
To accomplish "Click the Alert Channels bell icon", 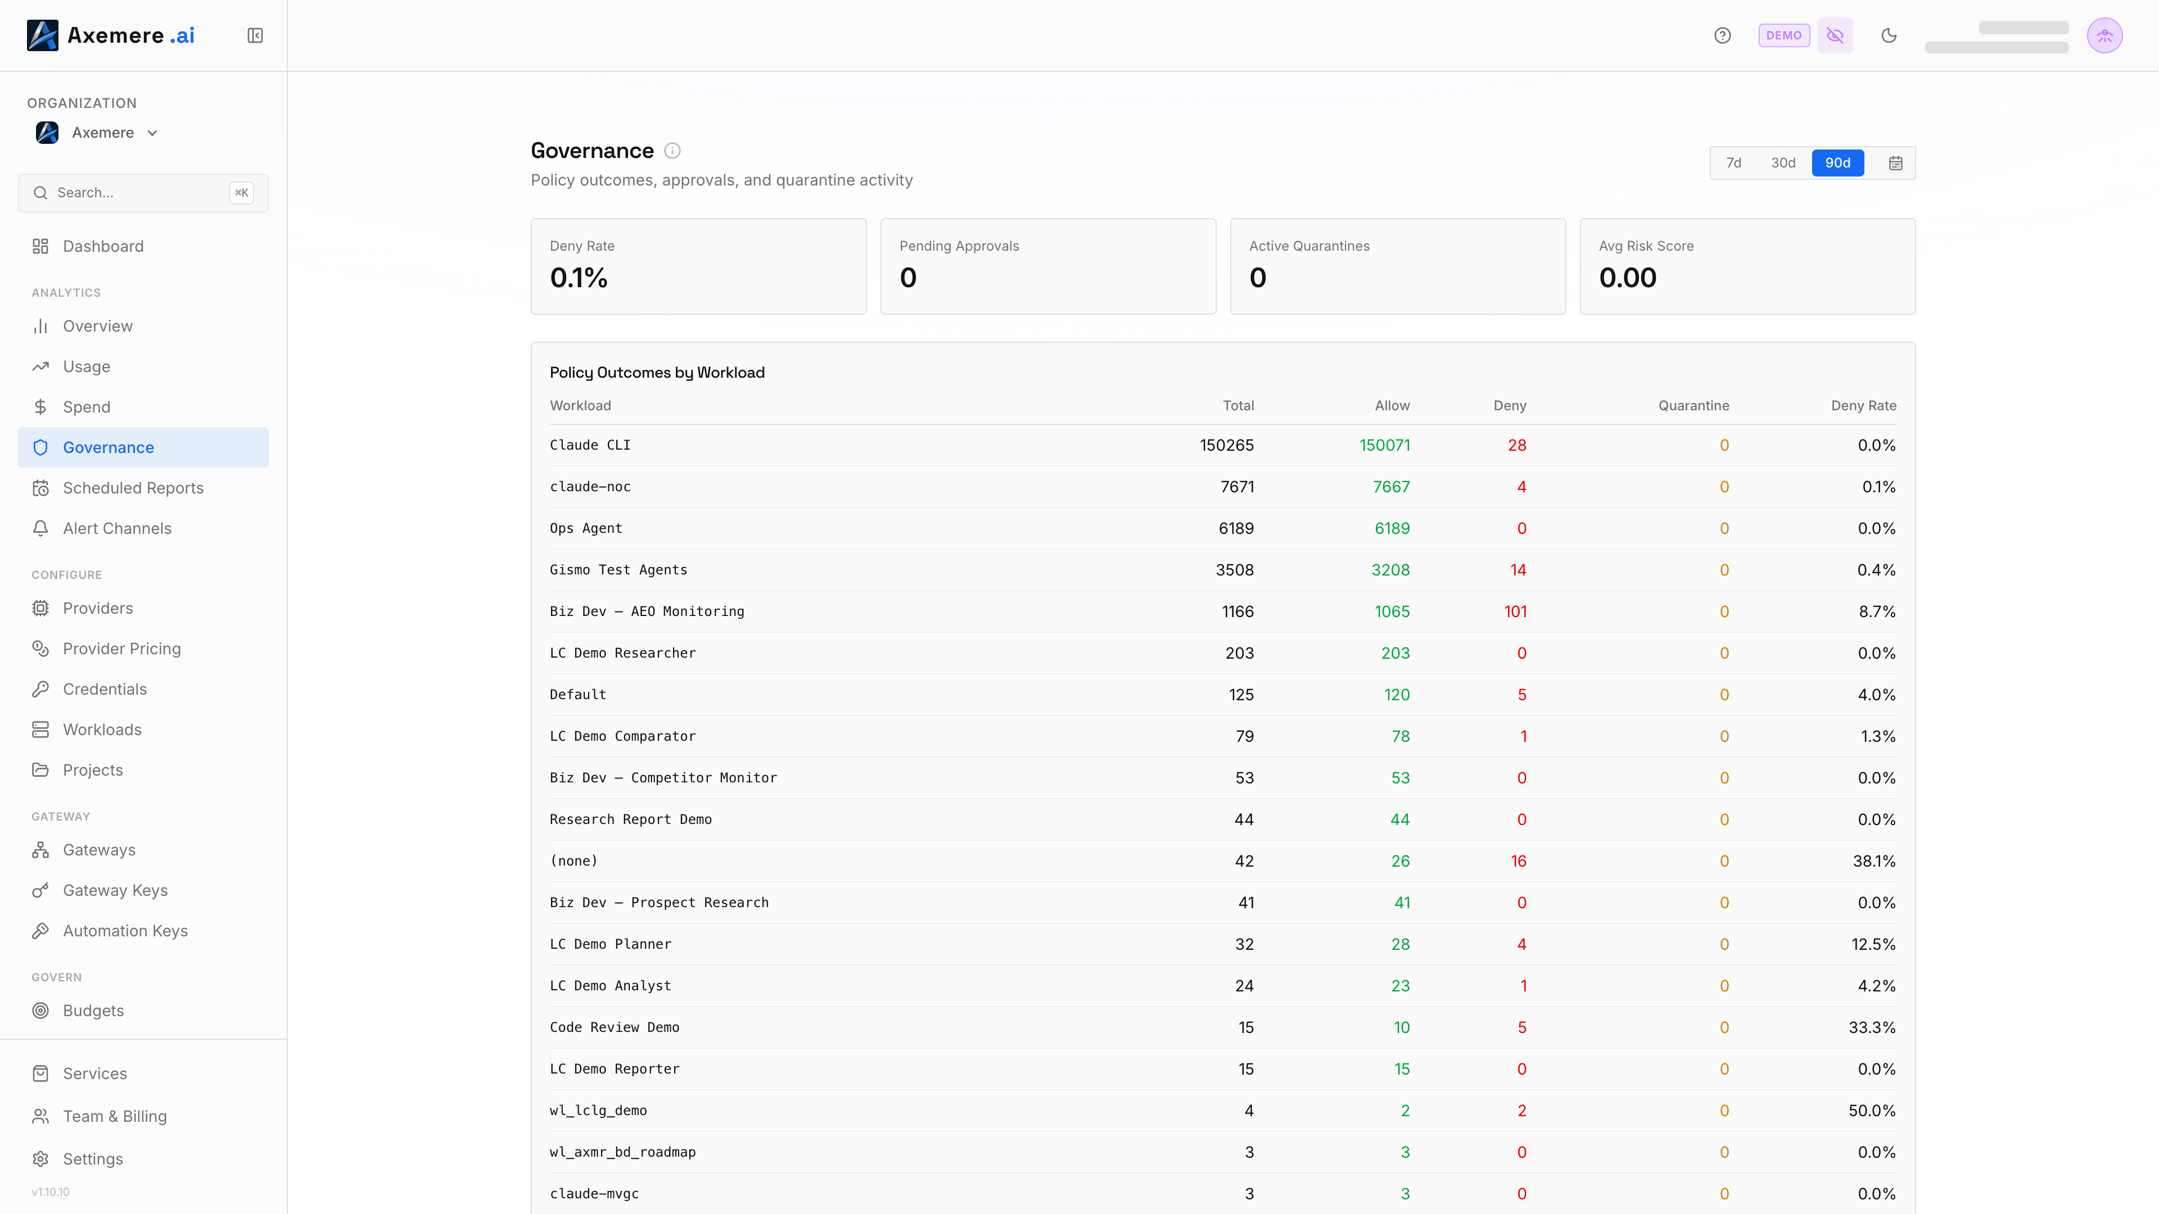I will tap(40, 529).
